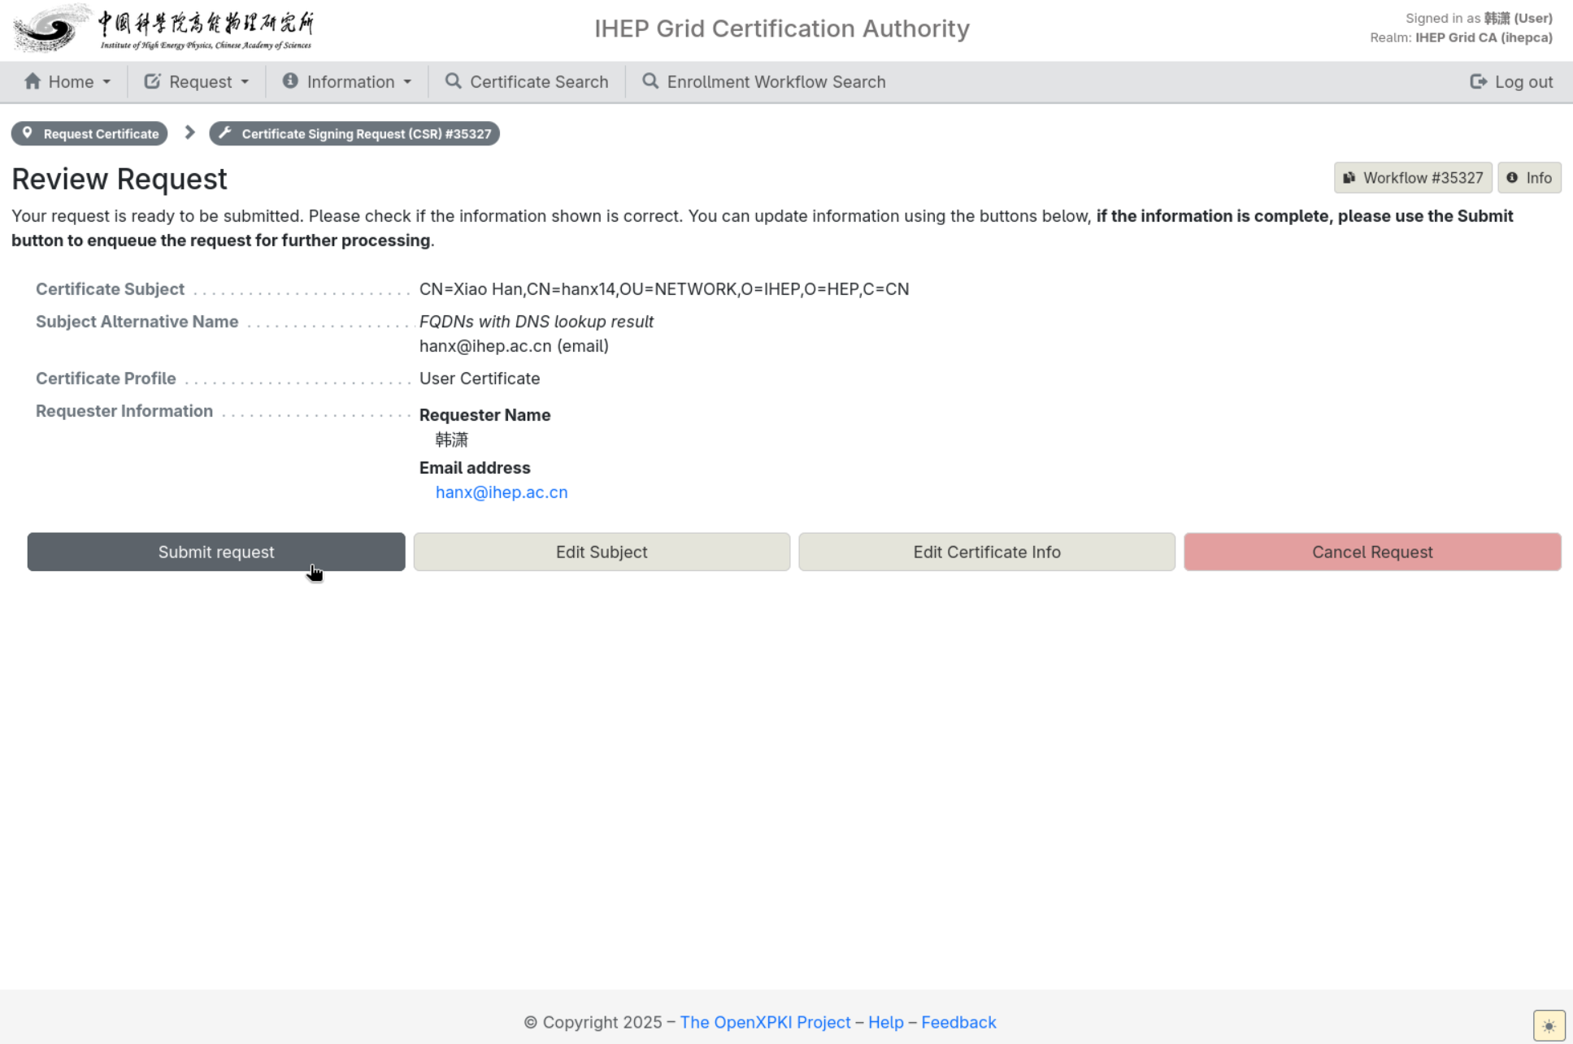This screenshot has width=1573, height=1044.
Task: Open The OpenXPKI Project link
Action: pyautogui.click(x=765, y=1022)
